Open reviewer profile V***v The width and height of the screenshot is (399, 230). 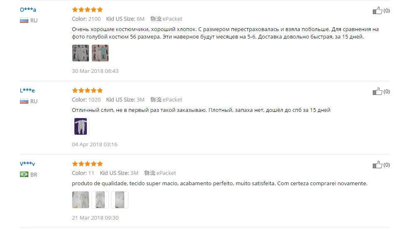pos(27,164)
